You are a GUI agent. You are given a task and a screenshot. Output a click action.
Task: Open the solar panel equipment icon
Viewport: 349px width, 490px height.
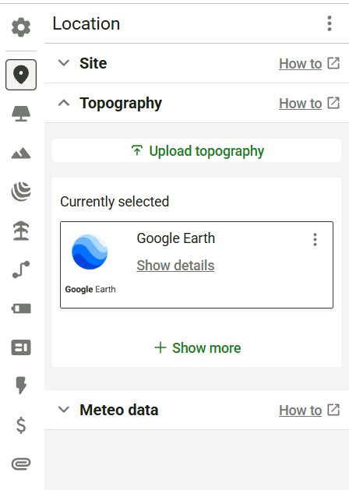pos(21,114)
